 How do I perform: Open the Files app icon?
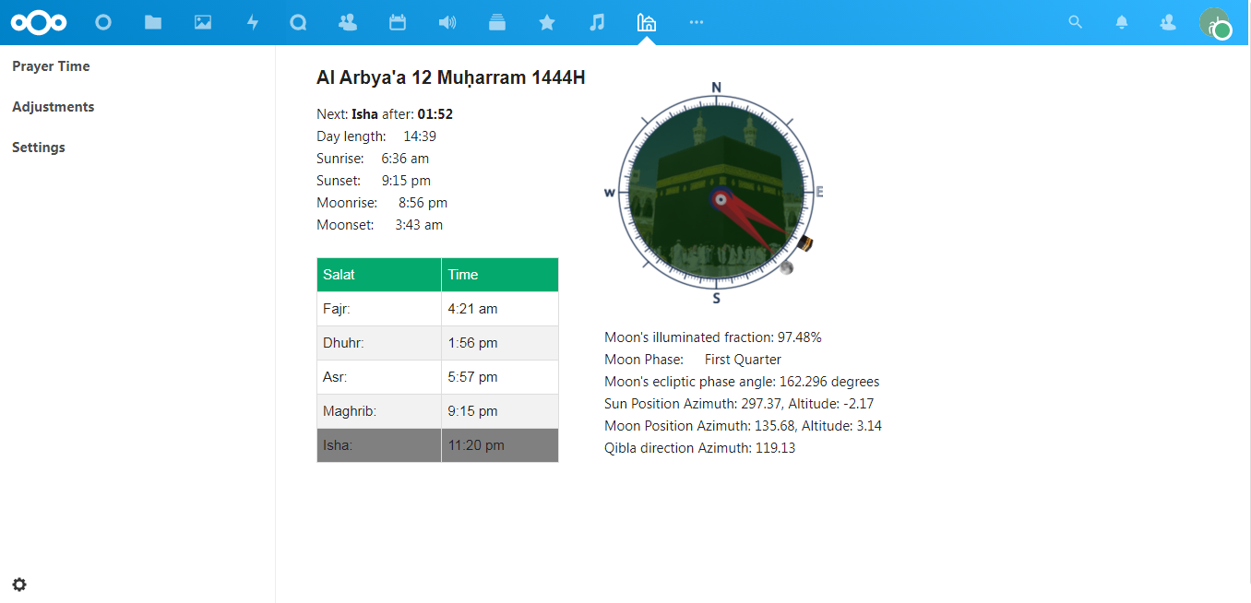[153, 22]
